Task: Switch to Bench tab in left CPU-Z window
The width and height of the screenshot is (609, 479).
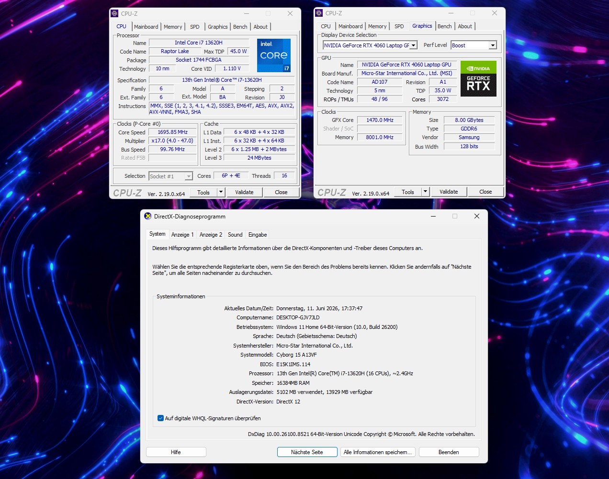Action: pos(240,27)
